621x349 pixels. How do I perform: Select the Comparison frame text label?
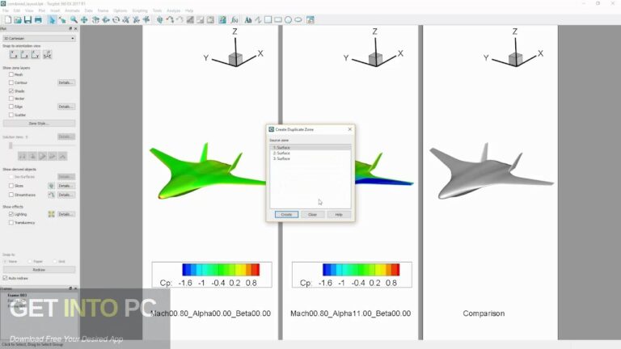tap(484, 313)
